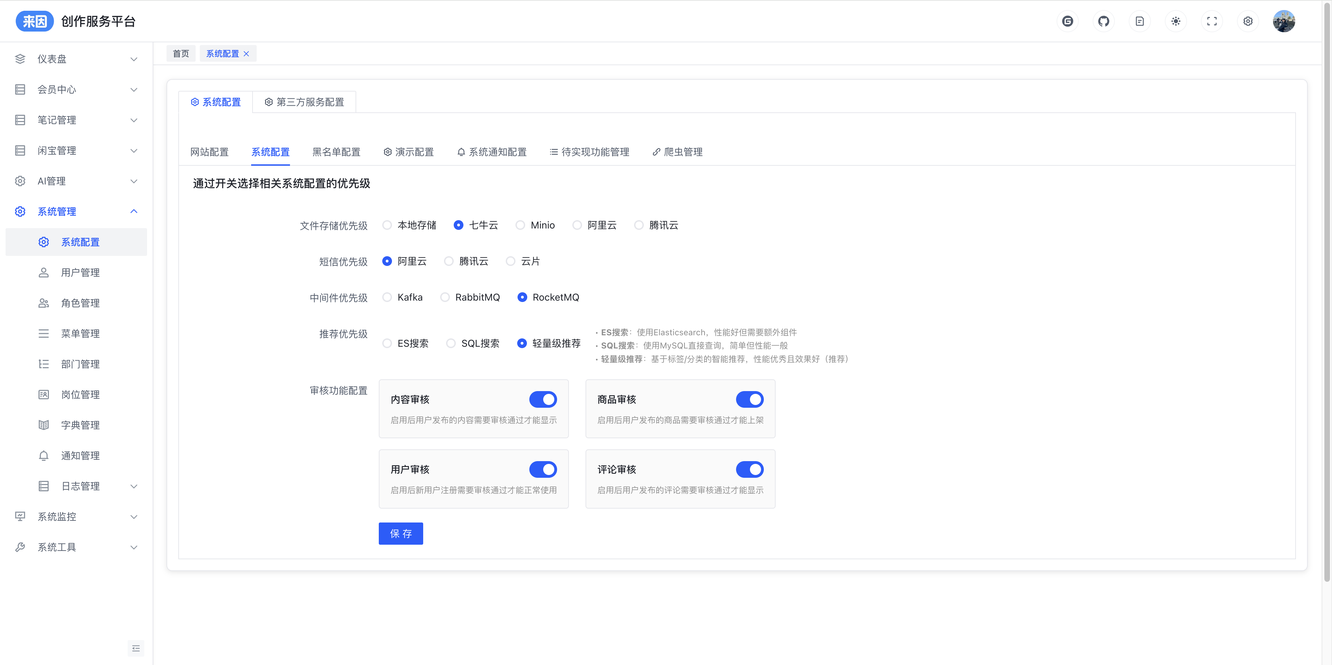Image resolution: width=1332 pixels, height=665 pixels.
Task: Click the GitHub icon in header
Action: click(1103, 21)
